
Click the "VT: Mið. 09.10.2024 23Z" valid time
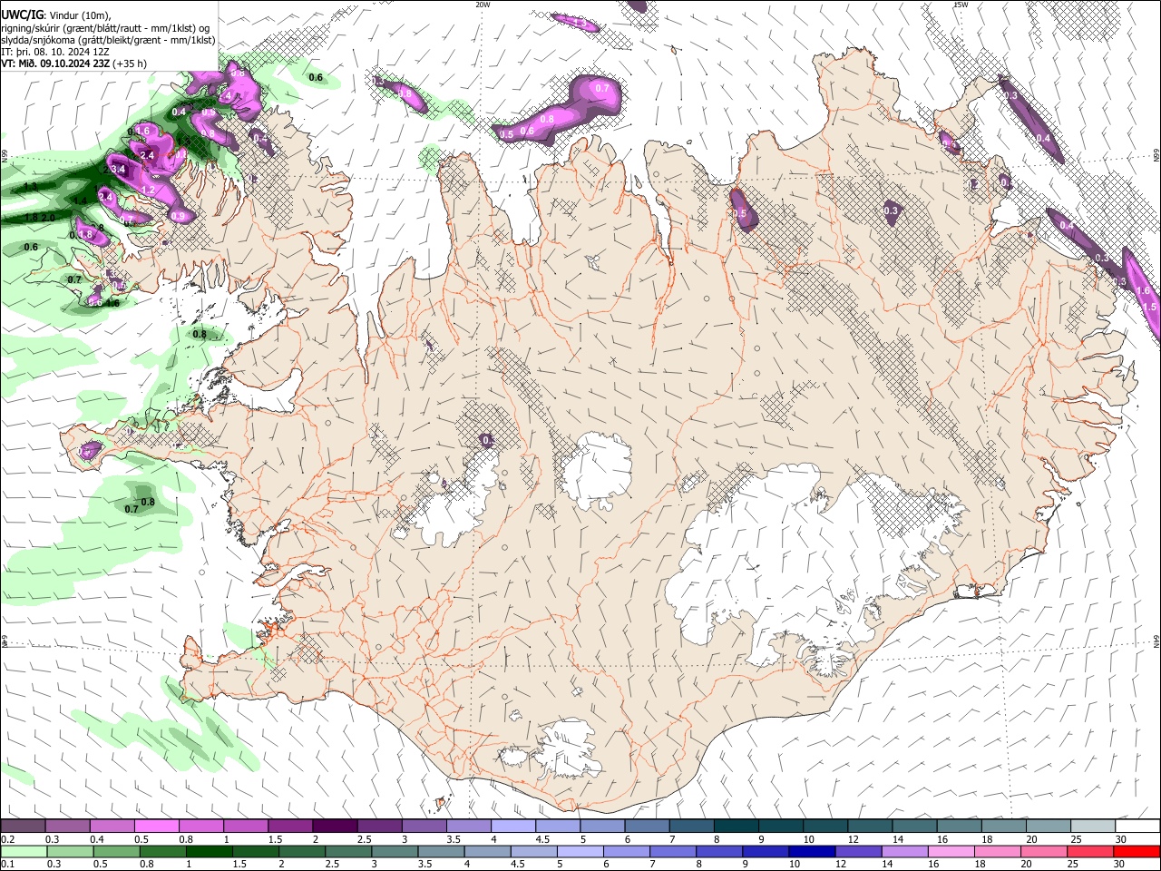point(55,64)
